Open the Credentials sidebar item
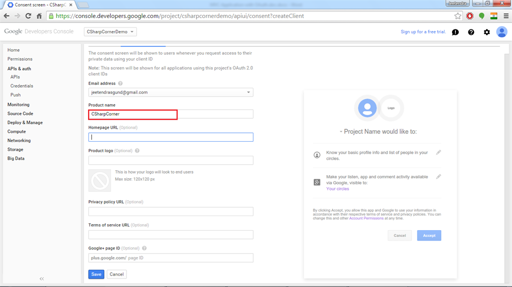The width and height of the screenshot is (512, 287). point(21,86)
